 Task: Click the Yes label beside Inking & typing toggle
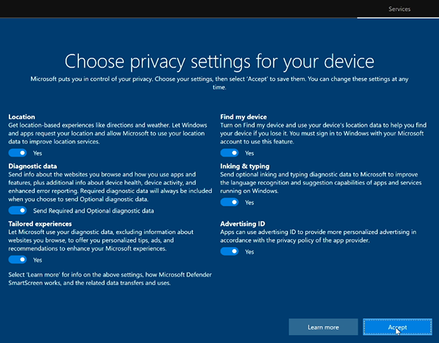[249, 203]
